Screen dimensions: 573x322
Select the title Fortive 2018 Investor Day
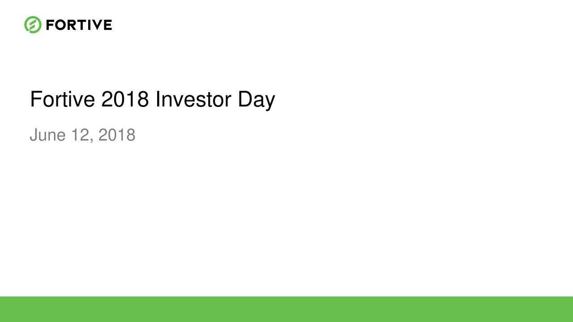[152, 100]
